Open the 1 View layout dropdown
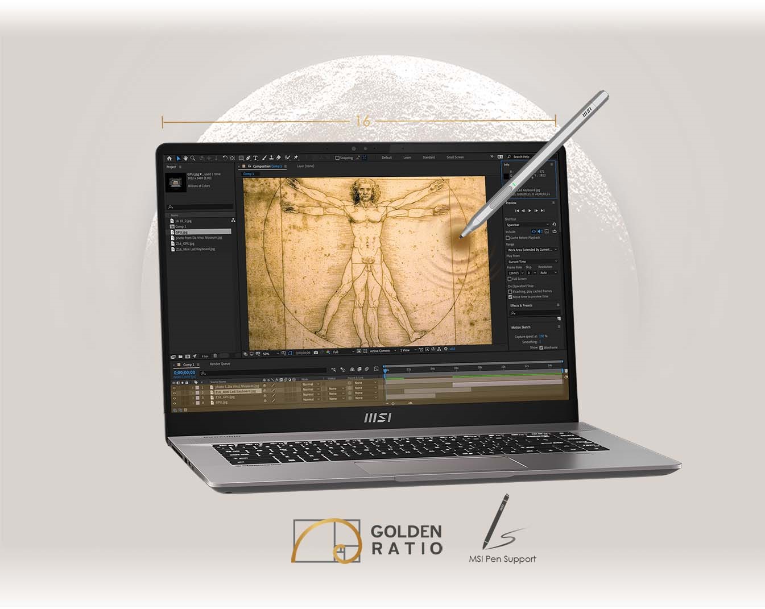 pos(408,350)
